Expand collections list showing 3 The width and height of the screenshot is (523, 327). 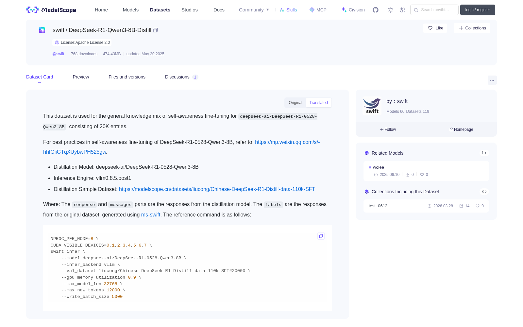[484, 192]
